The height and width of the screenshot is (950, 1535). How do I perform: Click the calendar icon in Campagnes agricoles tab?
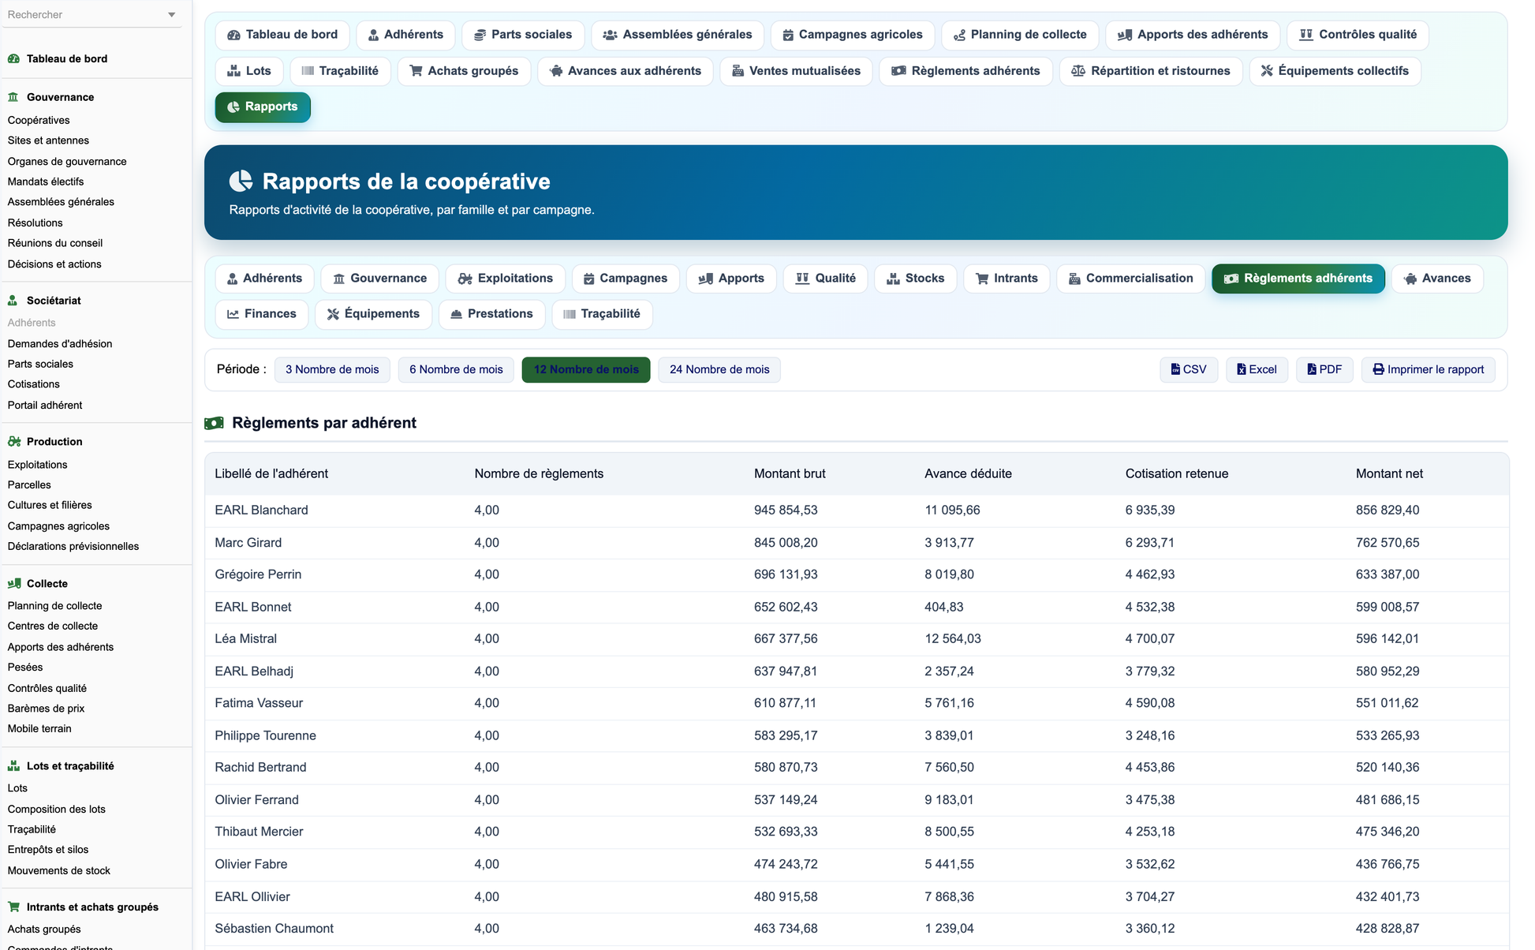788,35
